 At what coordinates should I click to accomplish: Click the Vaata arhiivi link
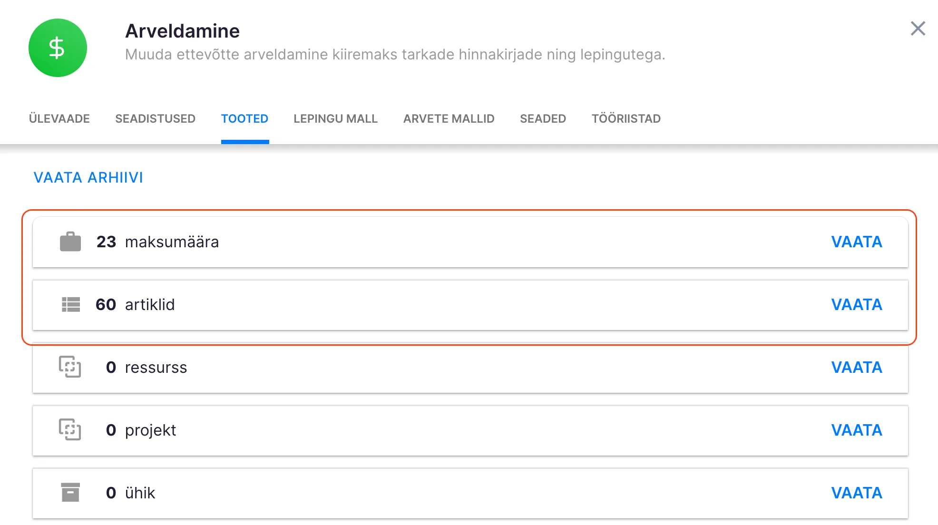88,177
